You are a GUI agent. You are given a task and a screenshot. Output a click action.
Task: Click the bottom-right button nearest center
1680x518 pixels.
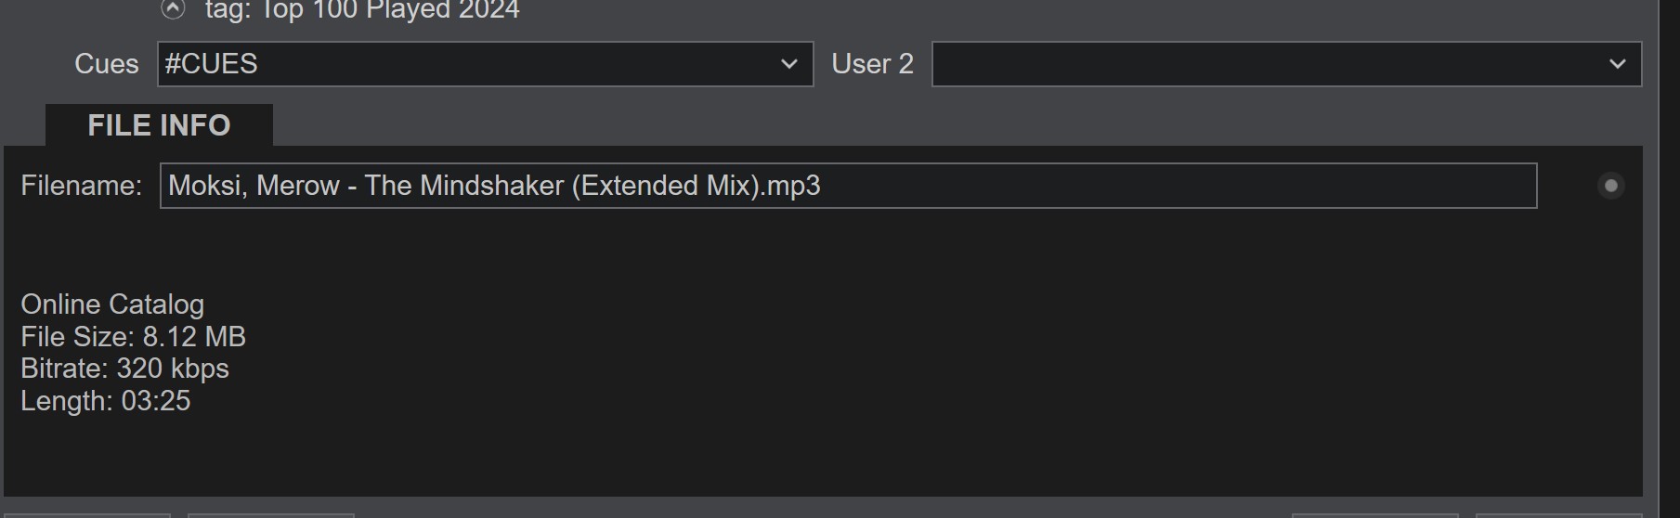click(1374, 515)
